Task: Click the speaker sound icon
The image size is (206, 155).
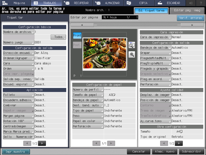Action: (x=191, y=3)
